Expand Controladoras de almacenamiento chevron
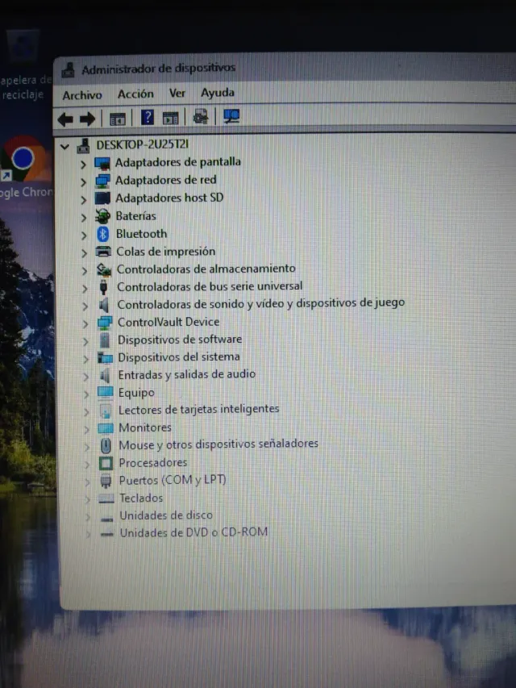The image size is (516, 688). tap(85, 271)
